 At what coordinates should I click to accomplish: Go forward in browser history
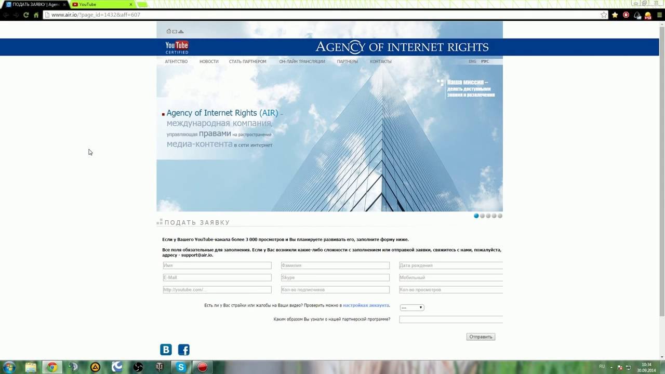16,15
